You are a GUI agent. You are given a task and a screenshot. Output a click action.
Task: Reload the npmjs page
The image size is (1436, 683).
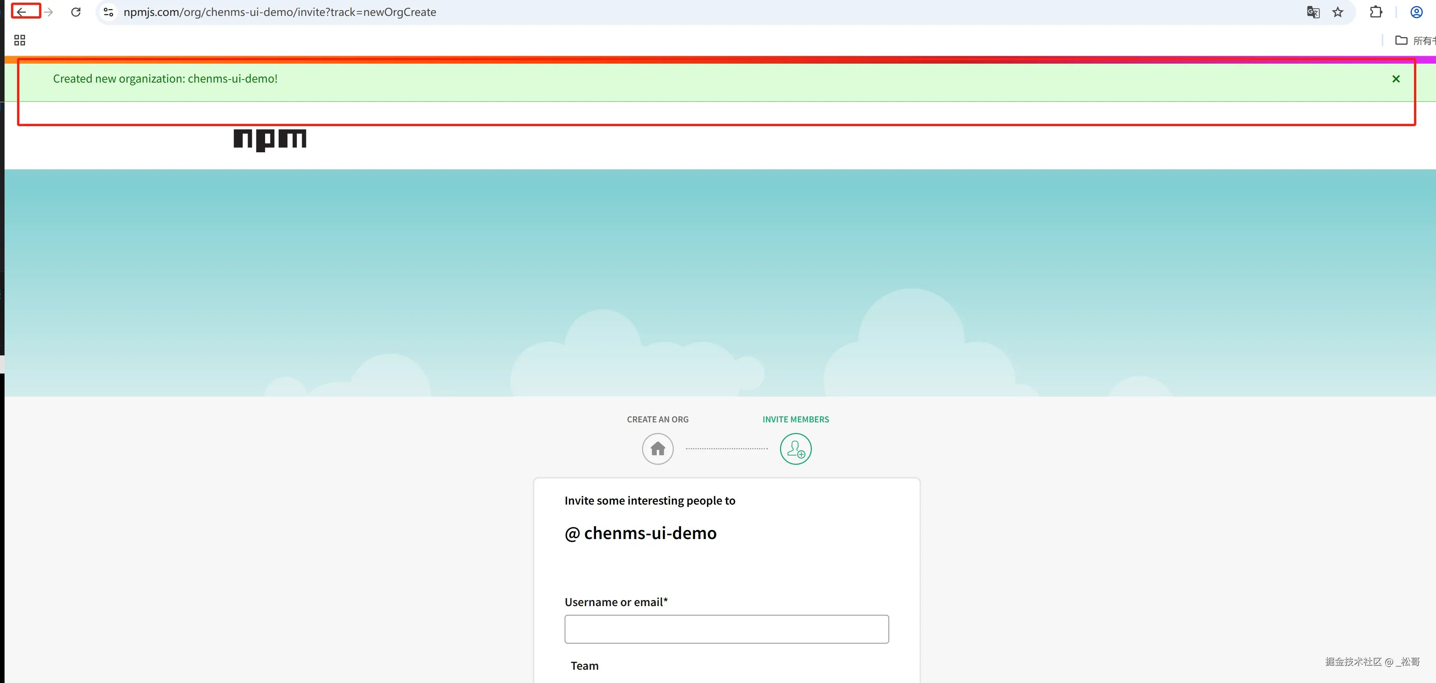pyautogui.click(x=76, y=12)
